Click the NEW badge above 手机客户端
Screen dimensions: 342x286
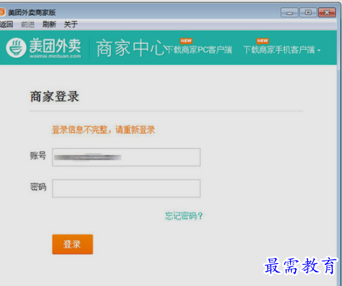pos(262,41)
